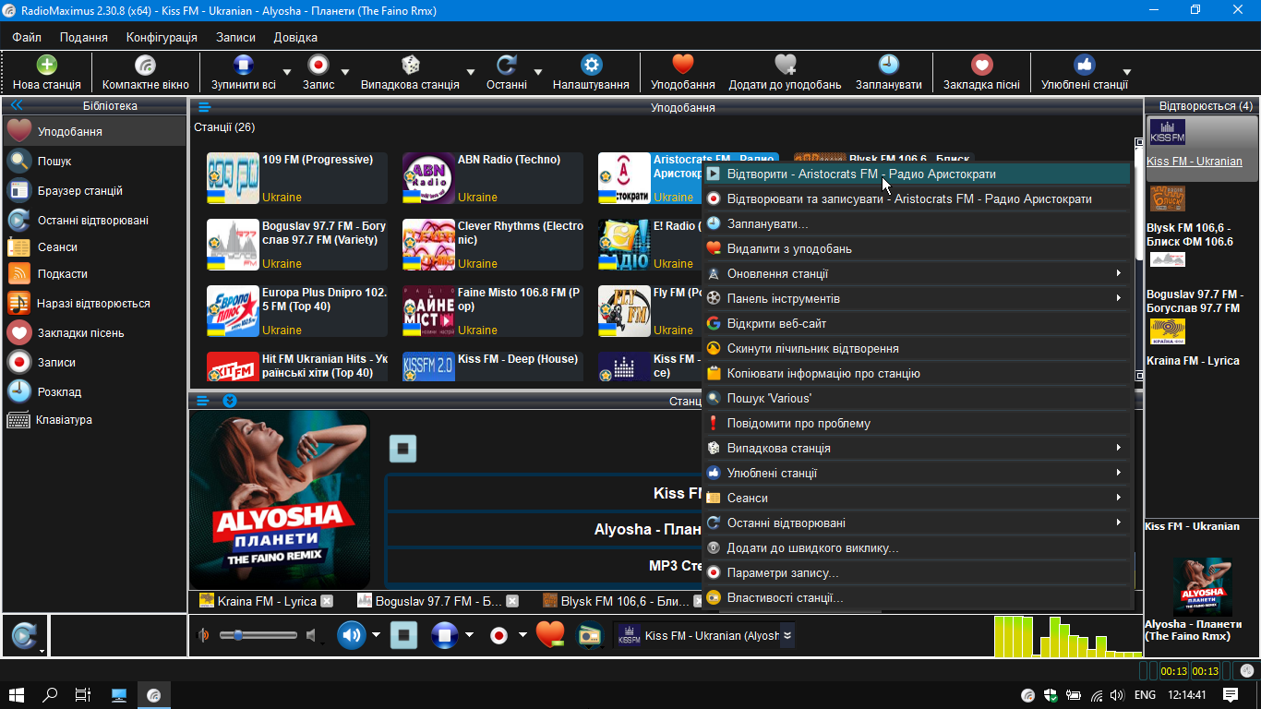
Task: Open the Конфігурація menu
Action: pyautogui.click(x=162, y=38)
